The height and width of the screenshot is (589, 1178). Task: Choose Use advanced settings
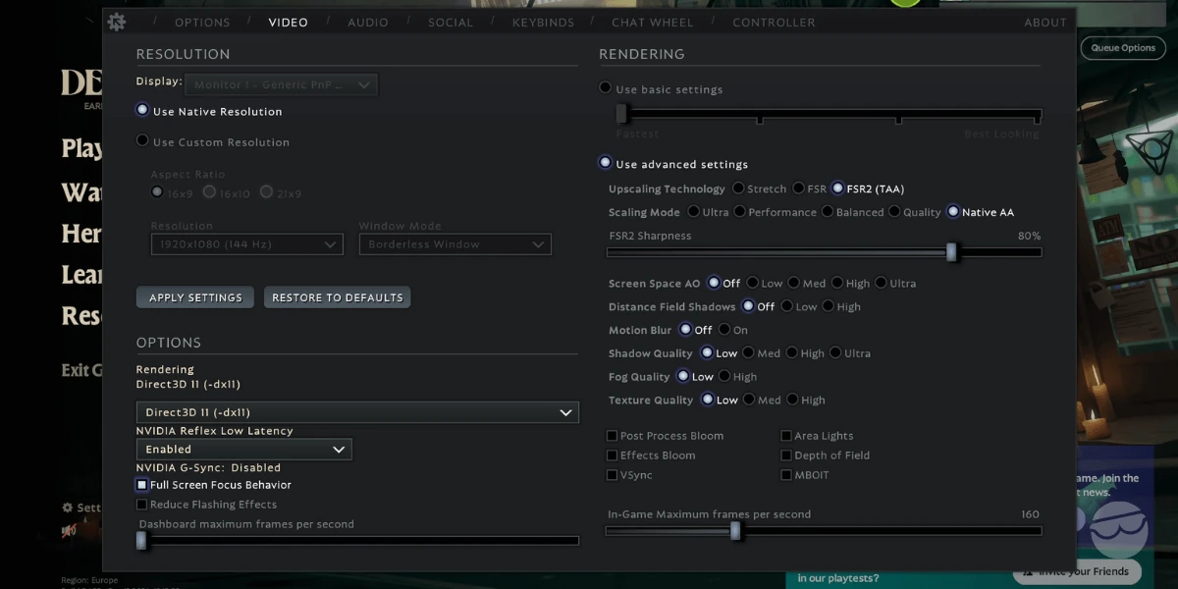tap(673, 164)
